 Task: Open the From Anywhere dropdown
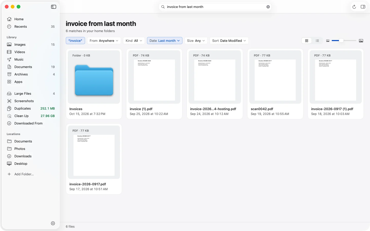click(x=104, y=41)
